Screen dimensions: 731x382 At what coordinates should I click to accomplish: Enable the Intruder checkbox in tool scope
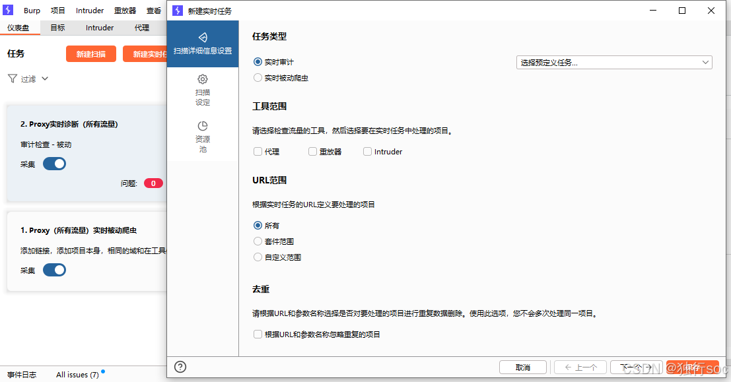(368, 151)
